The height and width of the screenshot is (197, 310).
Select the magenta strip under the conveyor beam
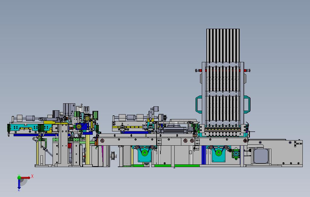point(102,153)
